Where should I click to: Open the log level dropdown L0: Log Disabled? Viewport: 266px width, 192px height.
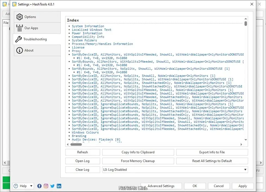coord(175,170)
